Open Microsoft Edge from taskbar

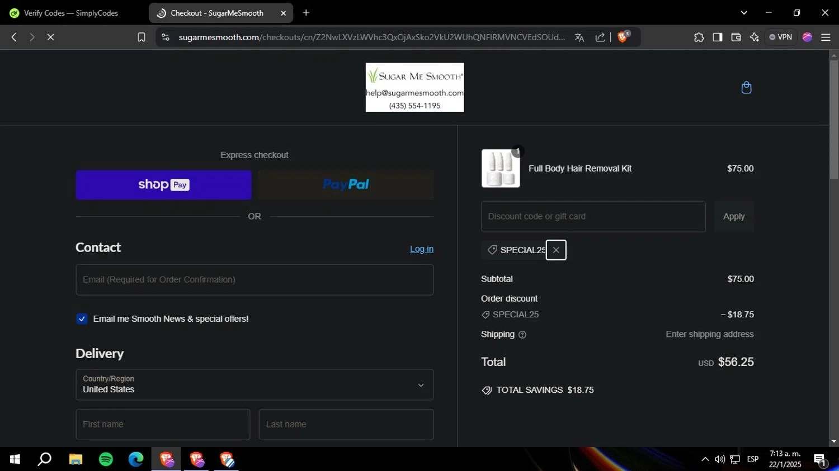coord(136,459)
